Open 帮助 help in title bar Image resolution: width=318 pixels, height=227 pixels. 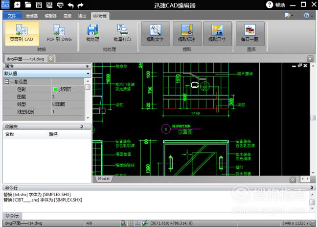pos(276,4)
